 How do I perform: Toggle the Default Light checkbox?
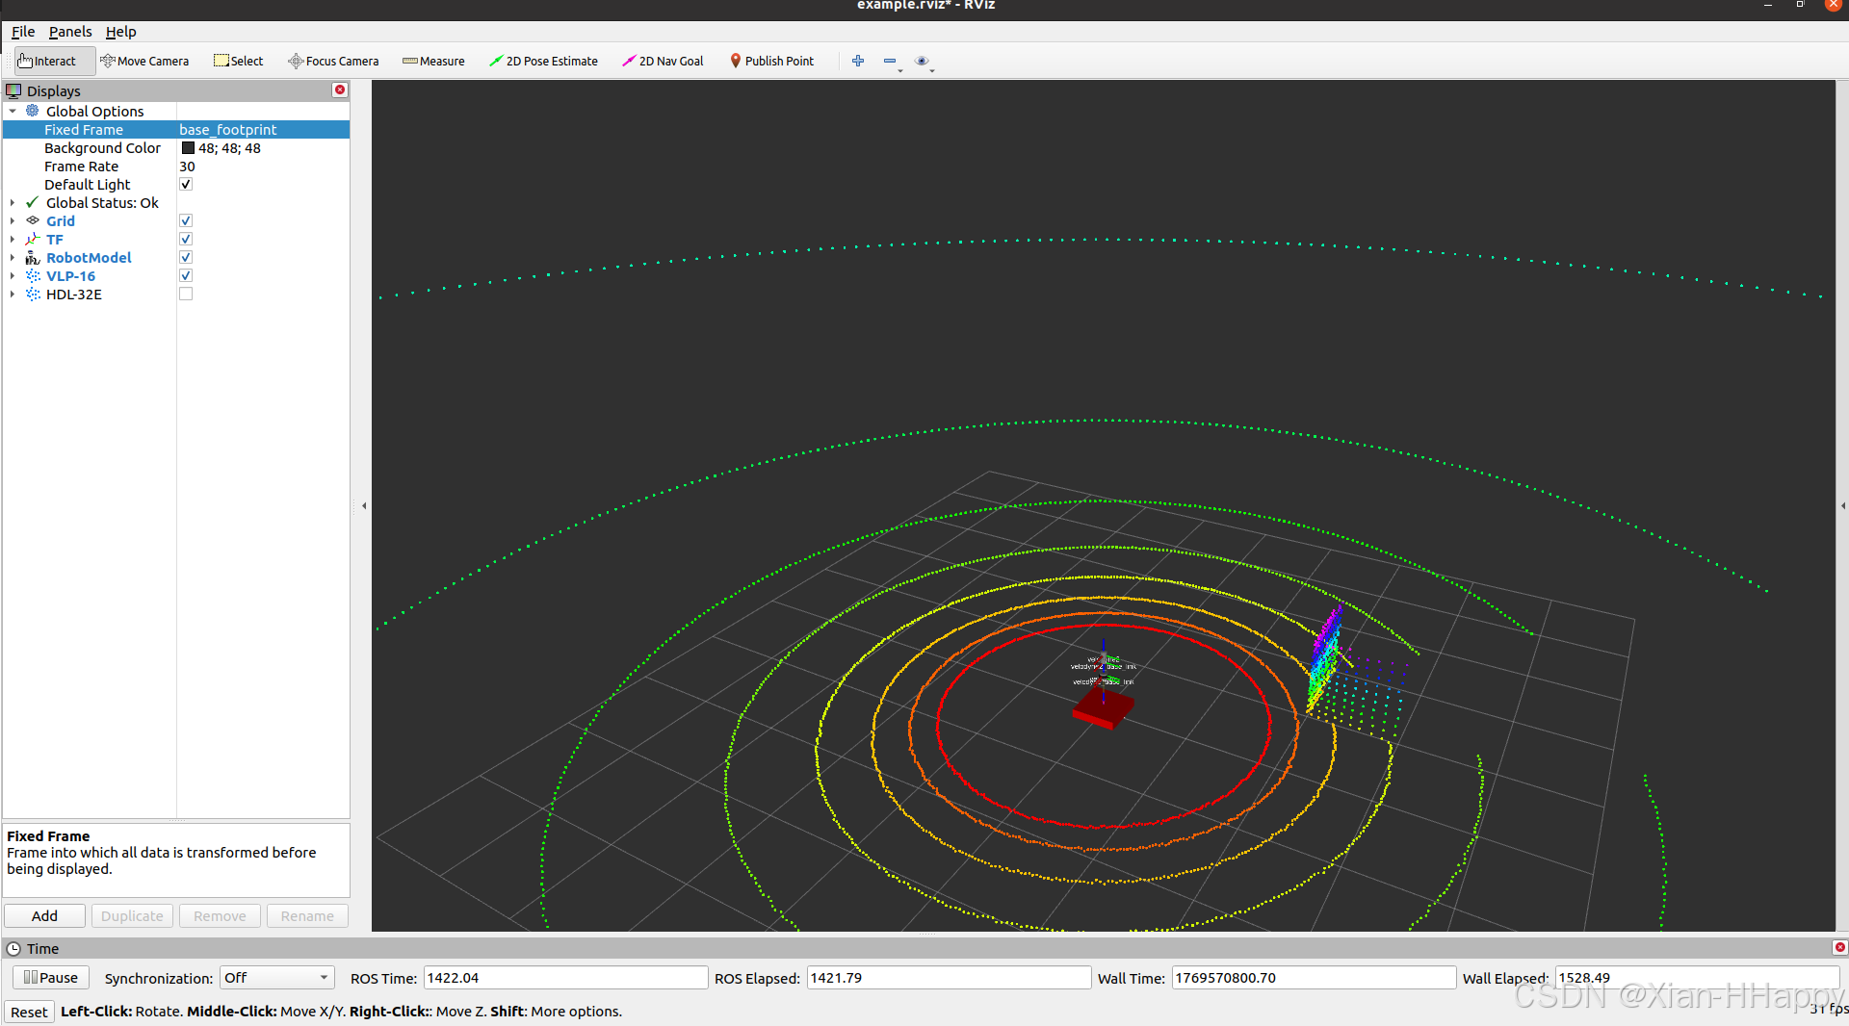(186, 184)
